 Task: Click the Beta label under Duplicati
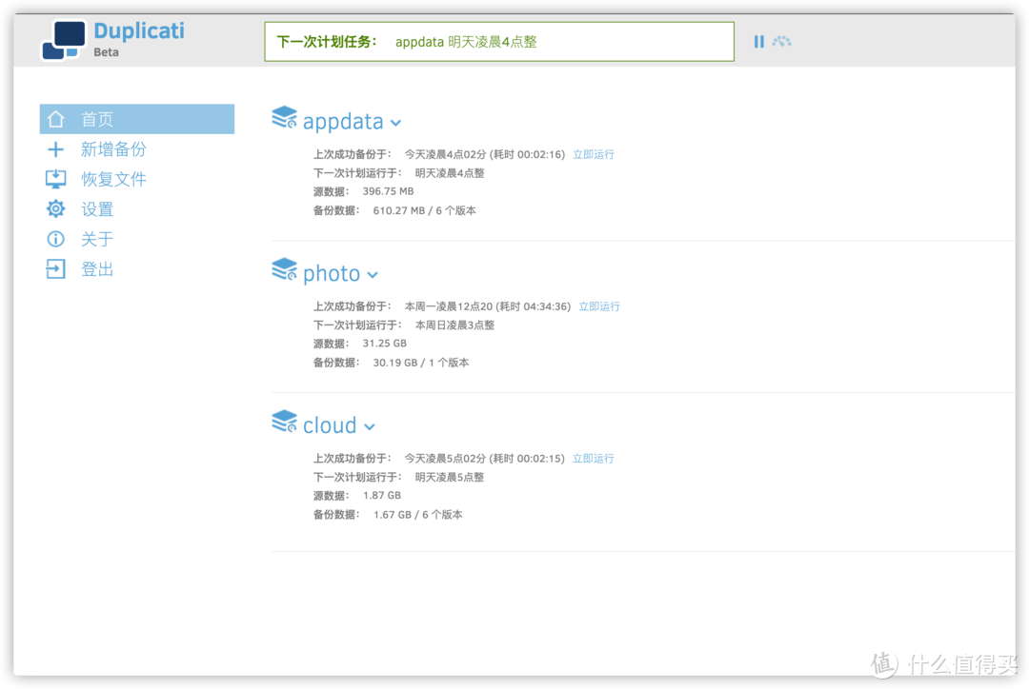[x=107, y=52]
